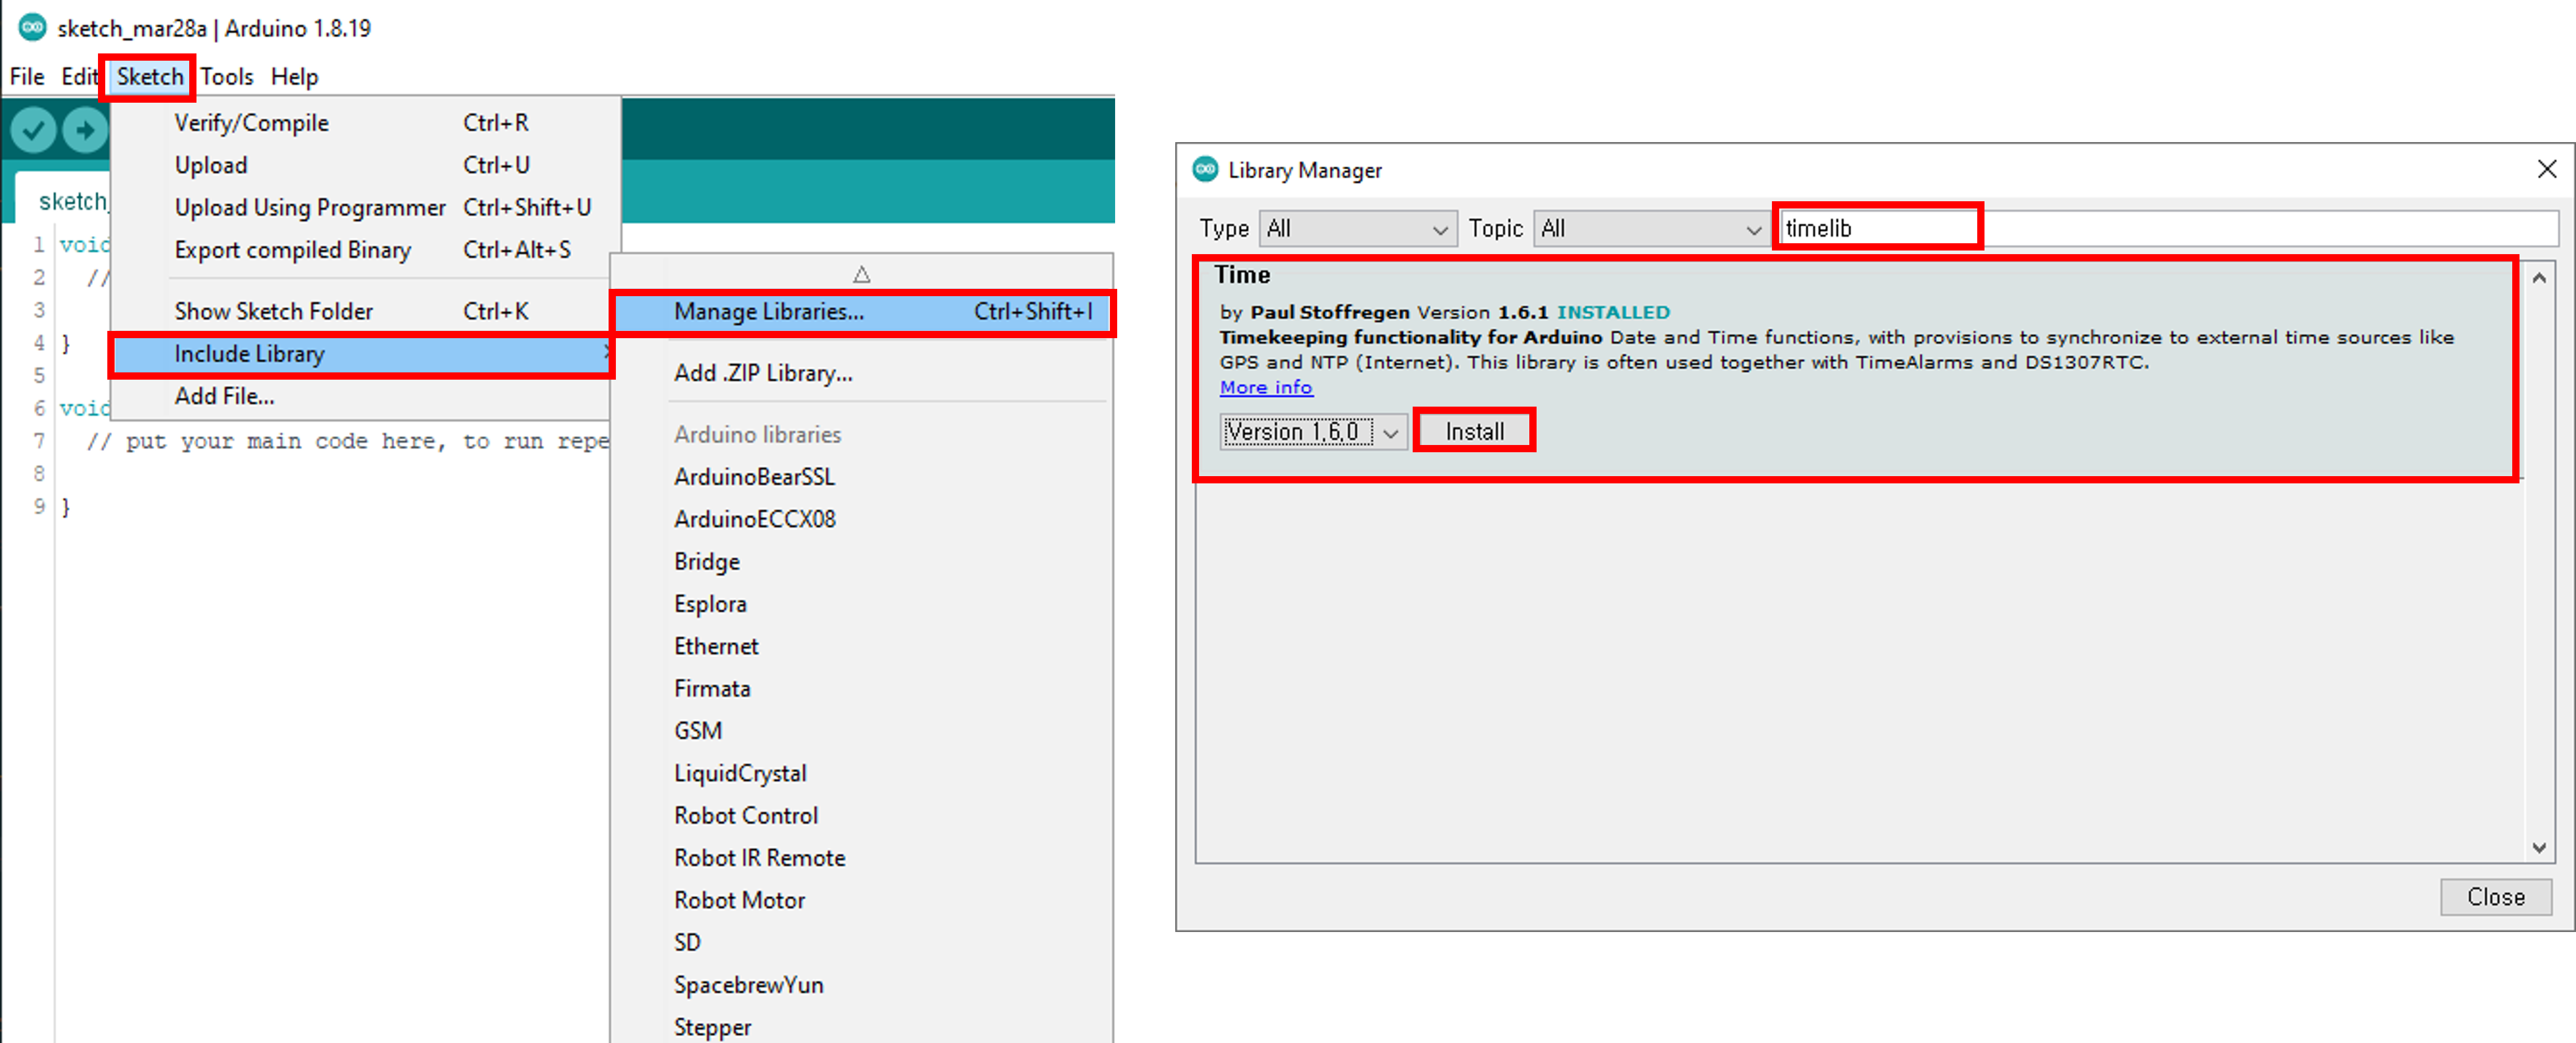
Task: Select Verify/Compile from the Sketch menu
Action: 251,122
